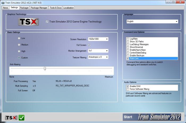Click the TSX logo in Graphics Technology

(x=28, y=22)
